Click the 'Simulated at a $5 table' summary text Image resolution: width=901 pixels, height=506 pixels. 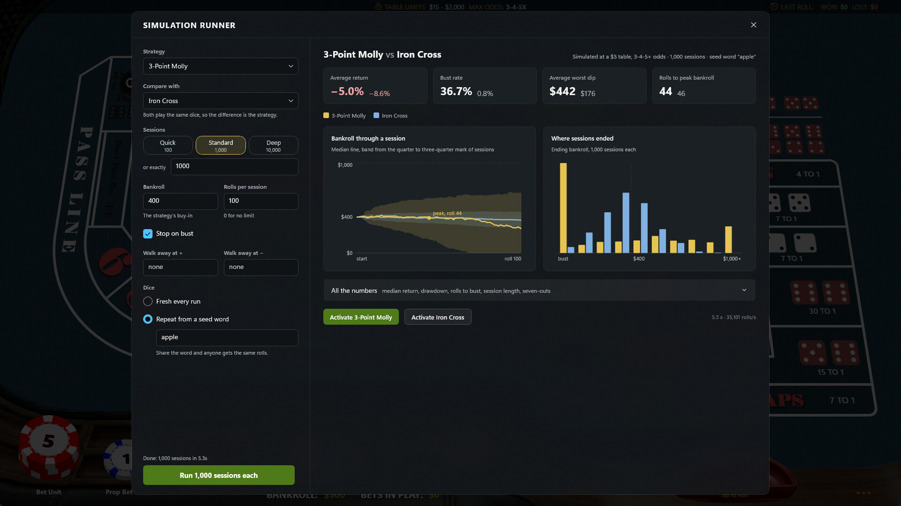click(x=664, y=57)
